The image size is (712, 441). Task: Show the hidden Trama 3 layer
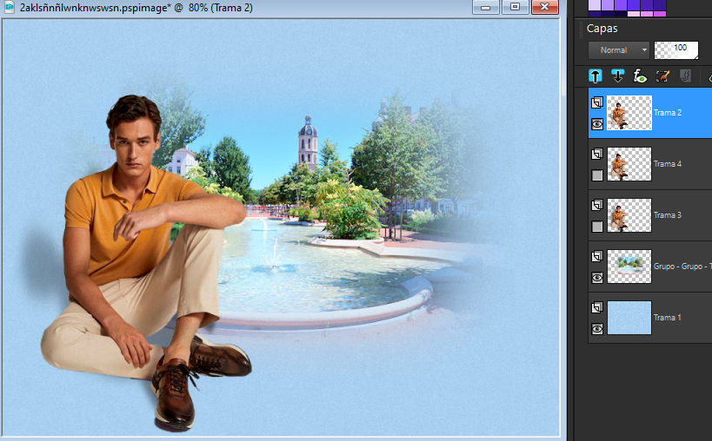[x=597, y=227]
